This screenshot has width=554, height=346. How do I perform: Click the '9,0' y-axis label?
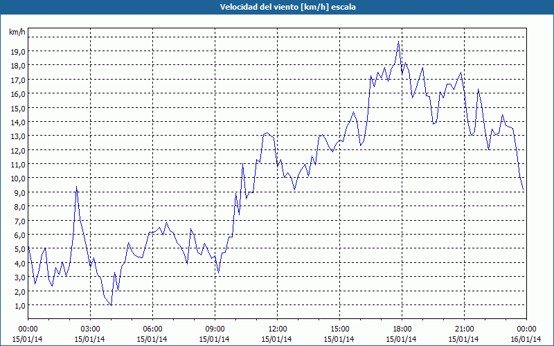click(19, 192)
